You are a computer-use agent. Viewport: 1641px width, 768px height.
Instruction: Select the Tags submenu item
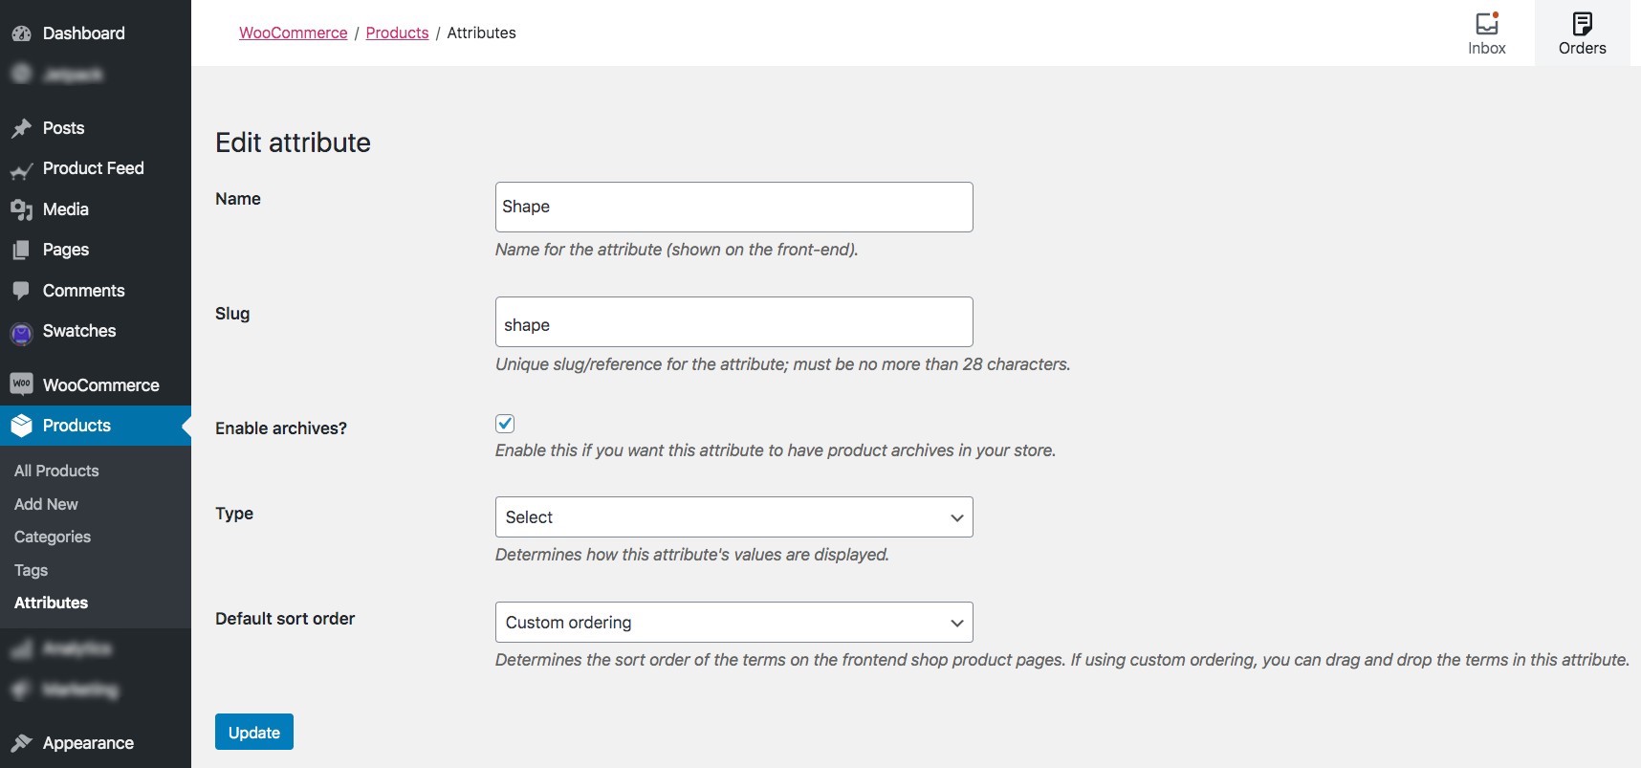pos(31,571)
